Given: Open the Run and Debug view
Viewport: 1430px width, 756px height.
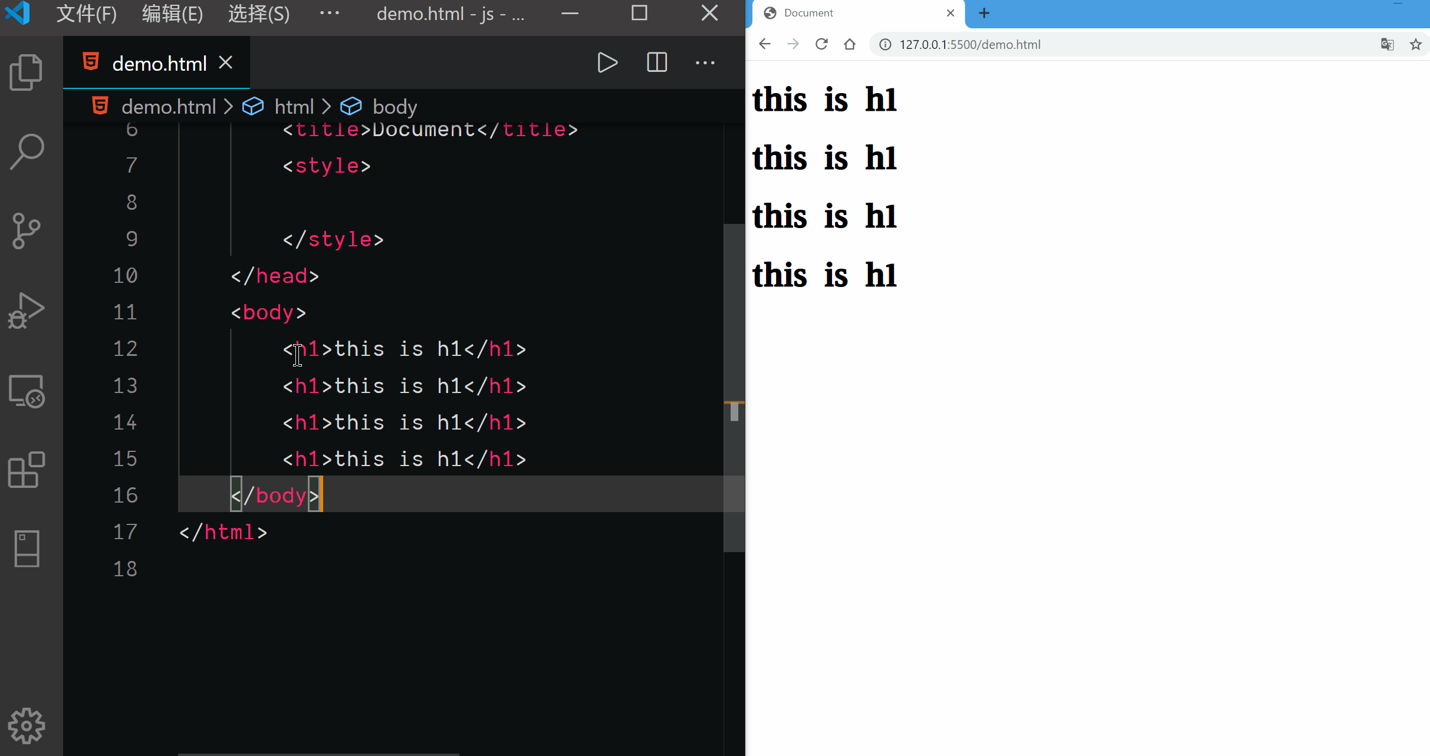Looking at the screenshot, I should click(x=26, y=311).
